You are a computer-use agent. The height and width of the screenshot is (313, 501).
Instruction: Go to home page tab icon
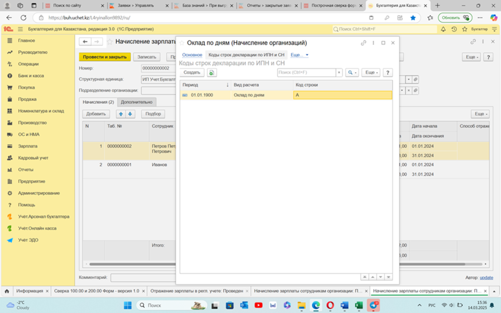coord(7,291)
